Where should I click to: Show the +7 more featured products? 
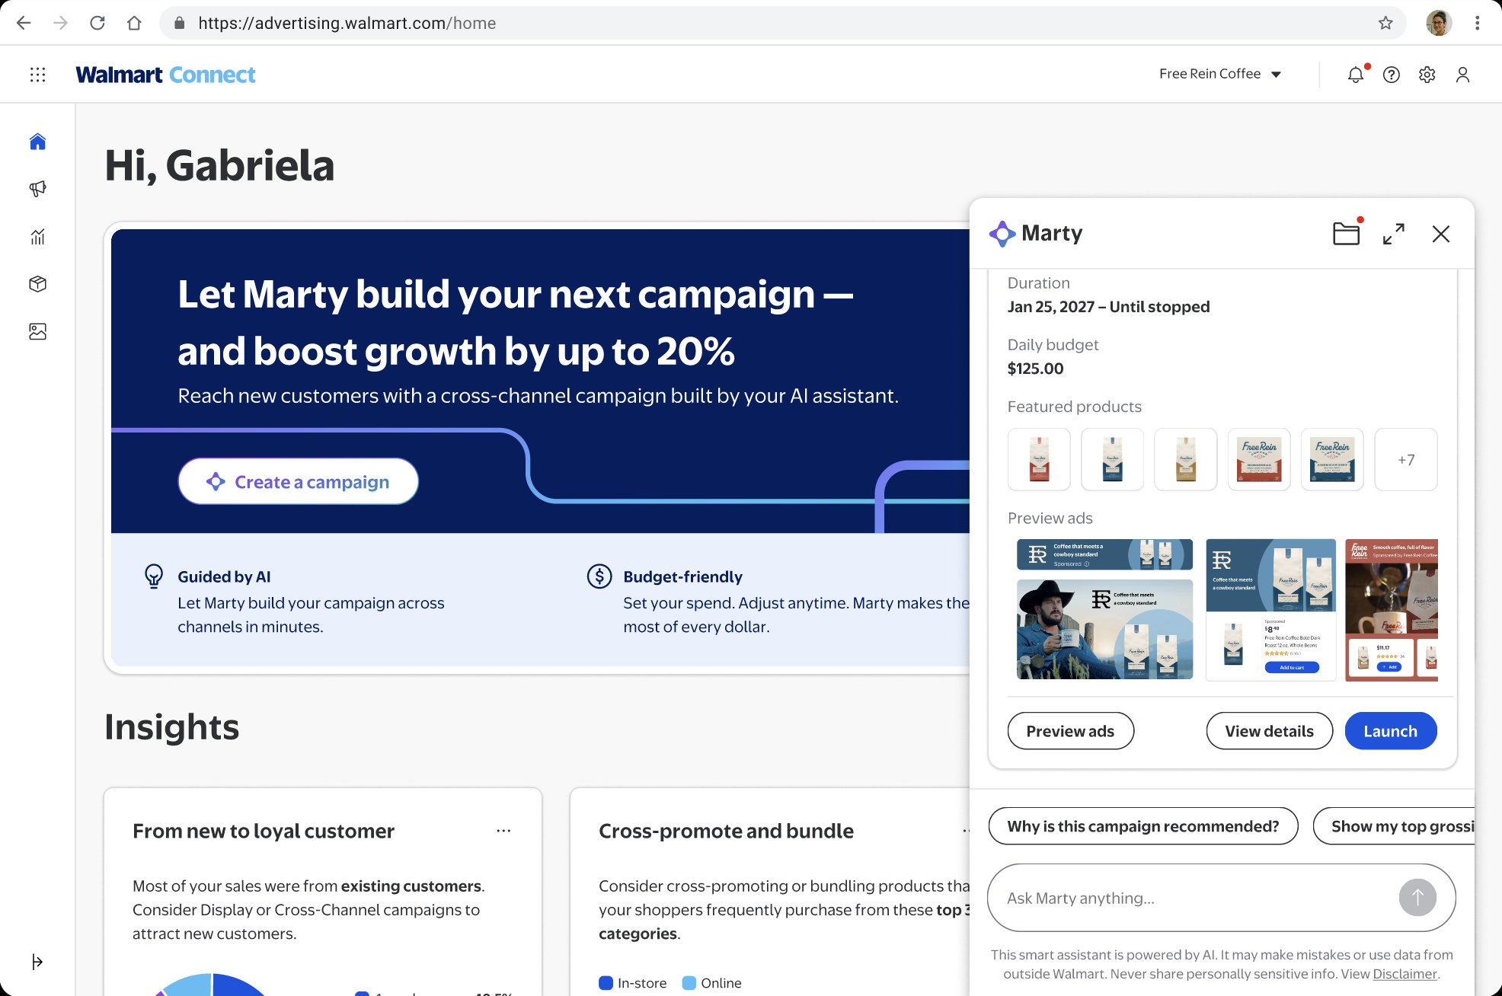[x=1406, y=459]
